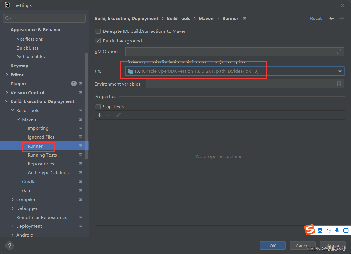Add a new property with plus icon

click(x=100, y=115)
